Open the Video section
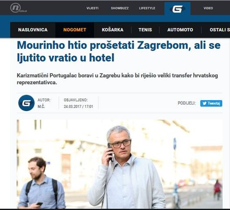 (208, 8)
